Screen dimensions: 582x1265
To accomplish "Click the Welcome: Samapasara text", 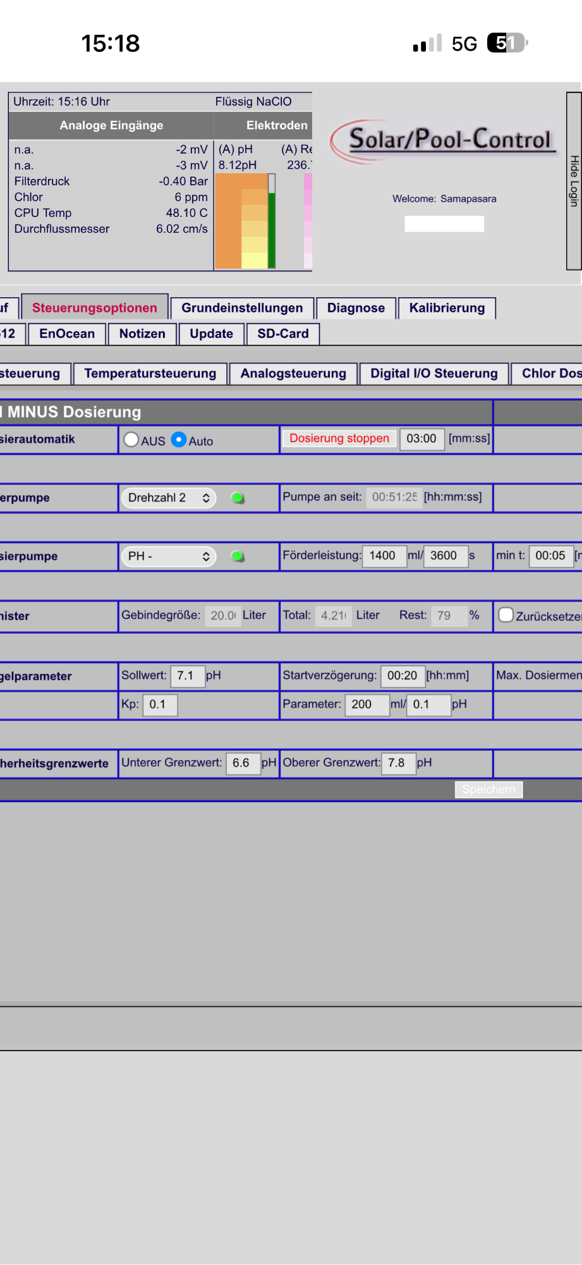I will [x=444, y=199].
